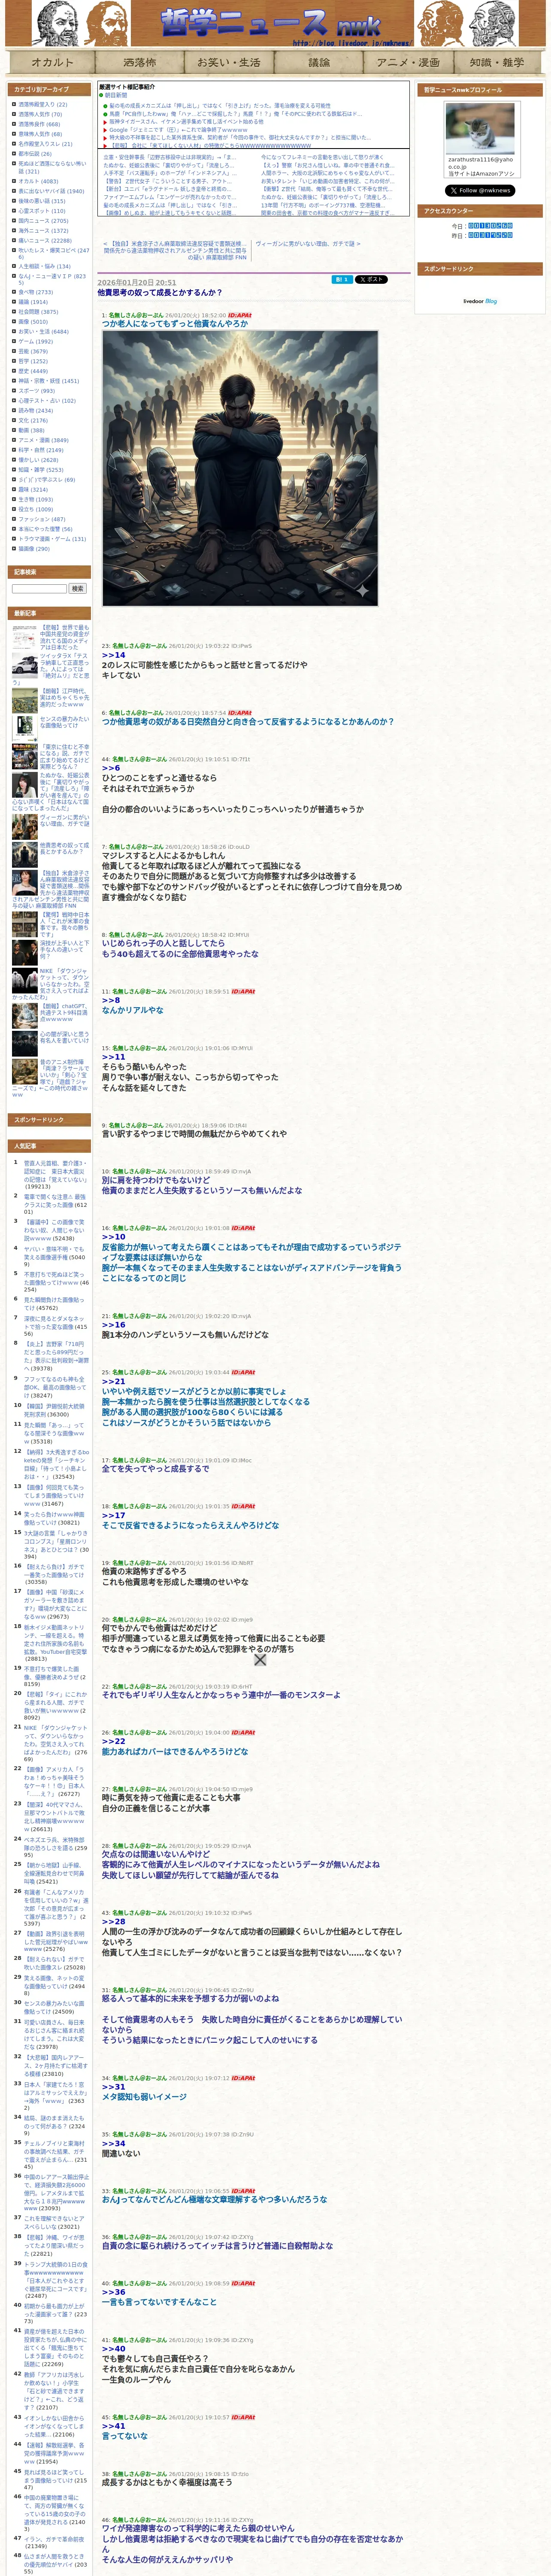Open the 阪神タイガースさん、イケメン選手 headline
Viewport: 551px width, 2576px height.
click(x=186, y=122)
